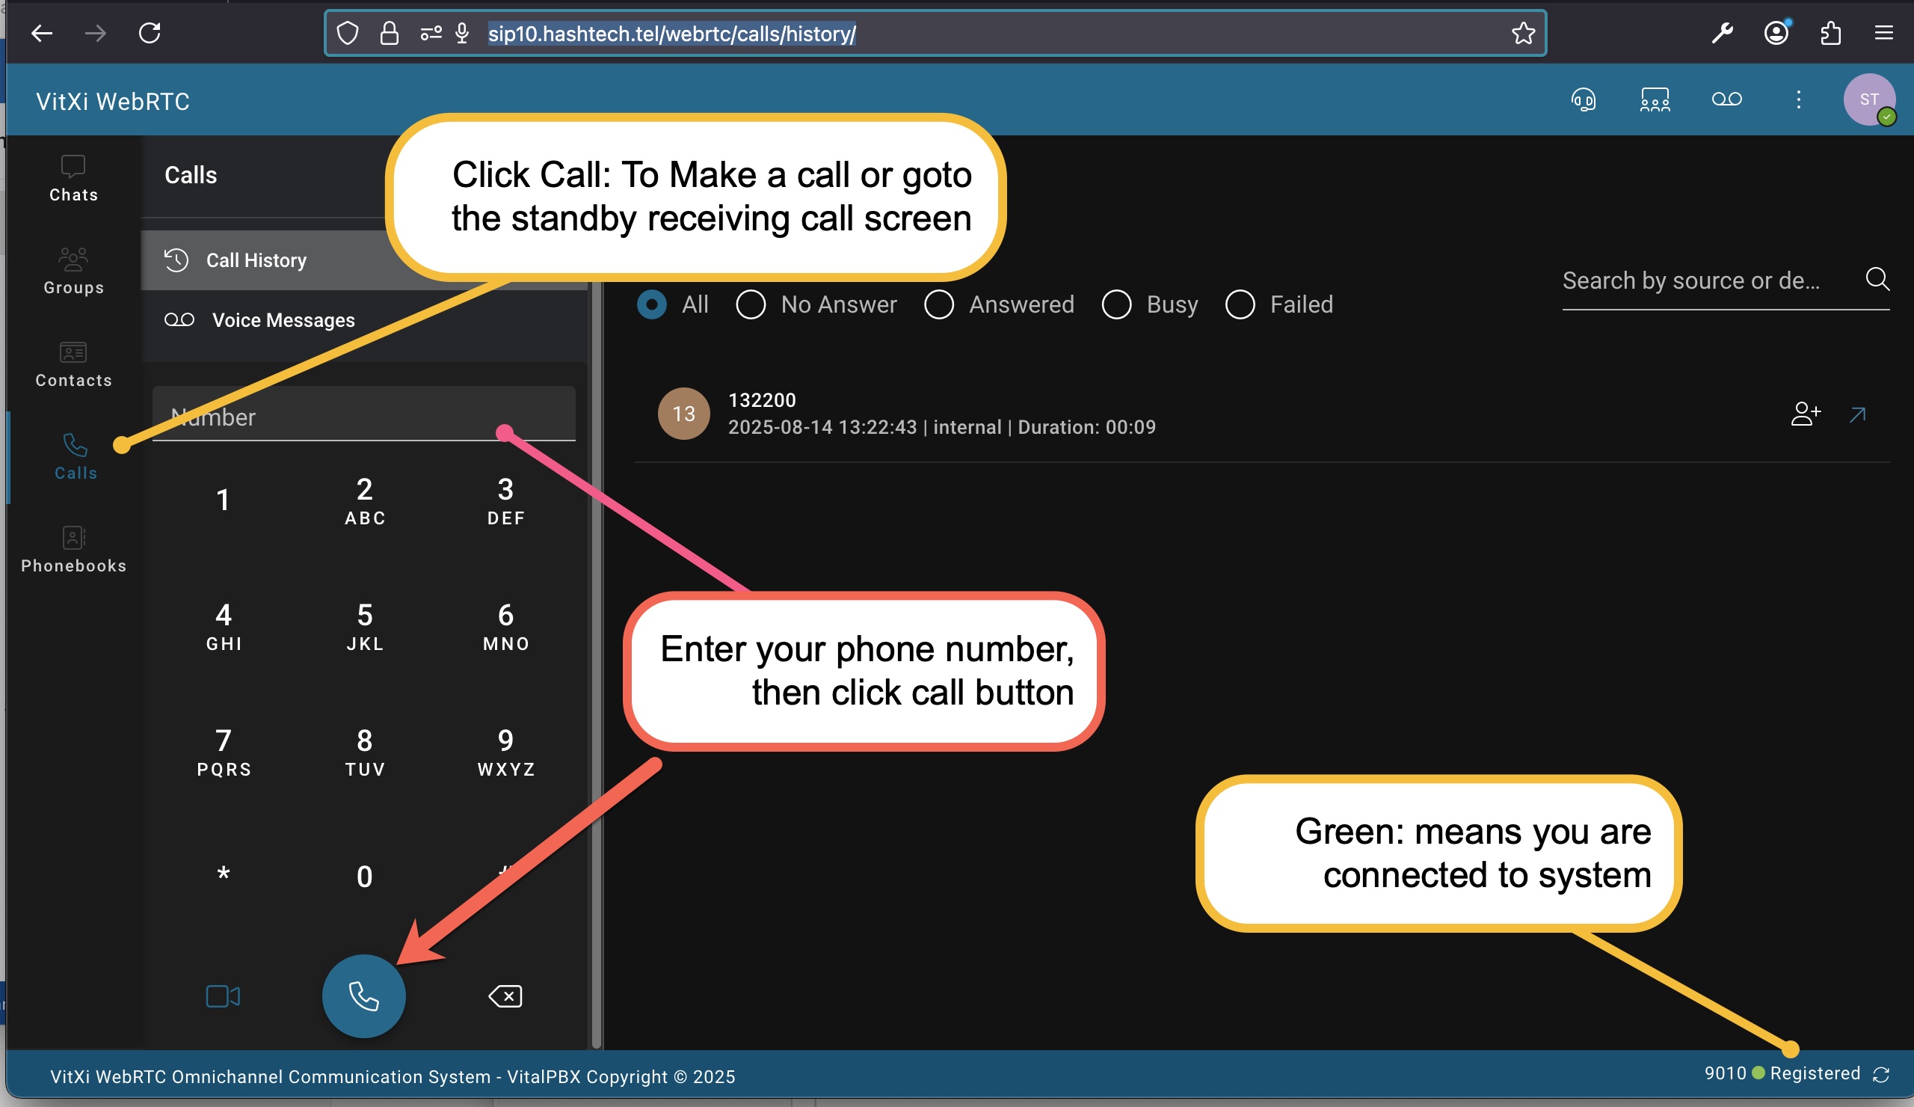Open the ST user avatar menu
The width and height of the screenshot is (1914, 1107).
point(1868,99)
